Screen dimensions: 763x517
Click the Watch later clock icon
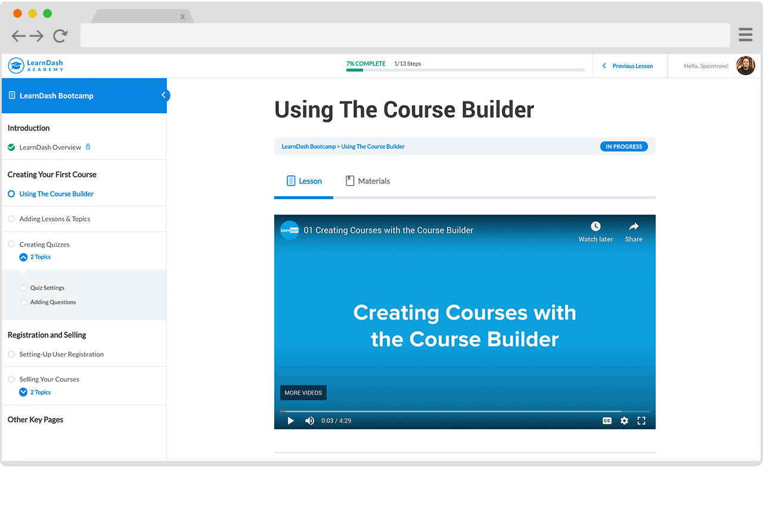point(595,227)
